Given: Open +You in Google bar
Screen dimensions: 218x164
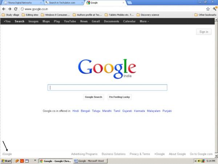Looking at the screenshot, I should [7, 22].
